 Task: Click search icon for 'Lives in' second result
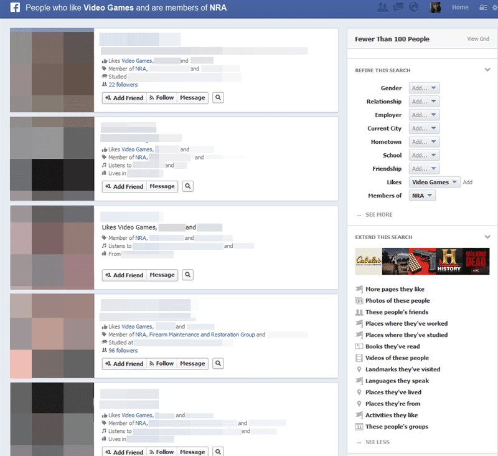188,186
